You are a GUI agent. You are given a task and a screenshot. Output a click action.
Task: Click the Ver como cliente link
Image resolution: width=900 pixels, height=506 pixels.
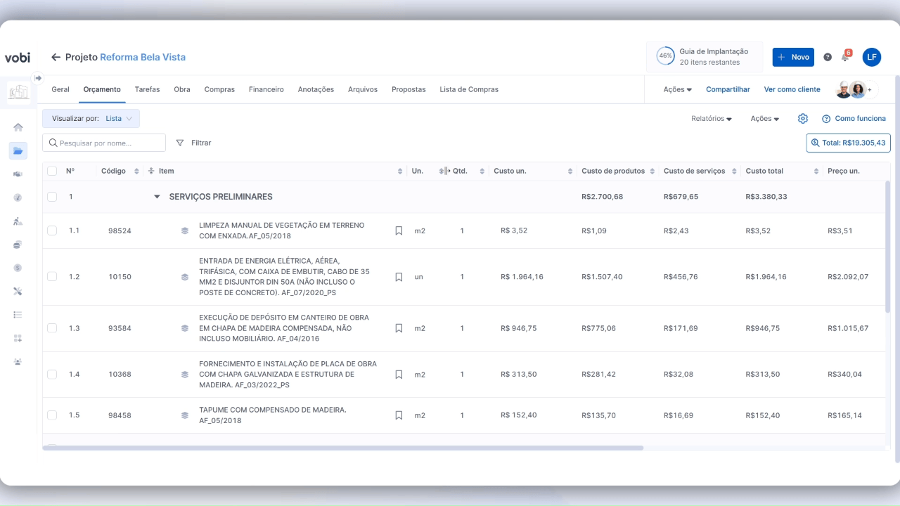point(792,89)
